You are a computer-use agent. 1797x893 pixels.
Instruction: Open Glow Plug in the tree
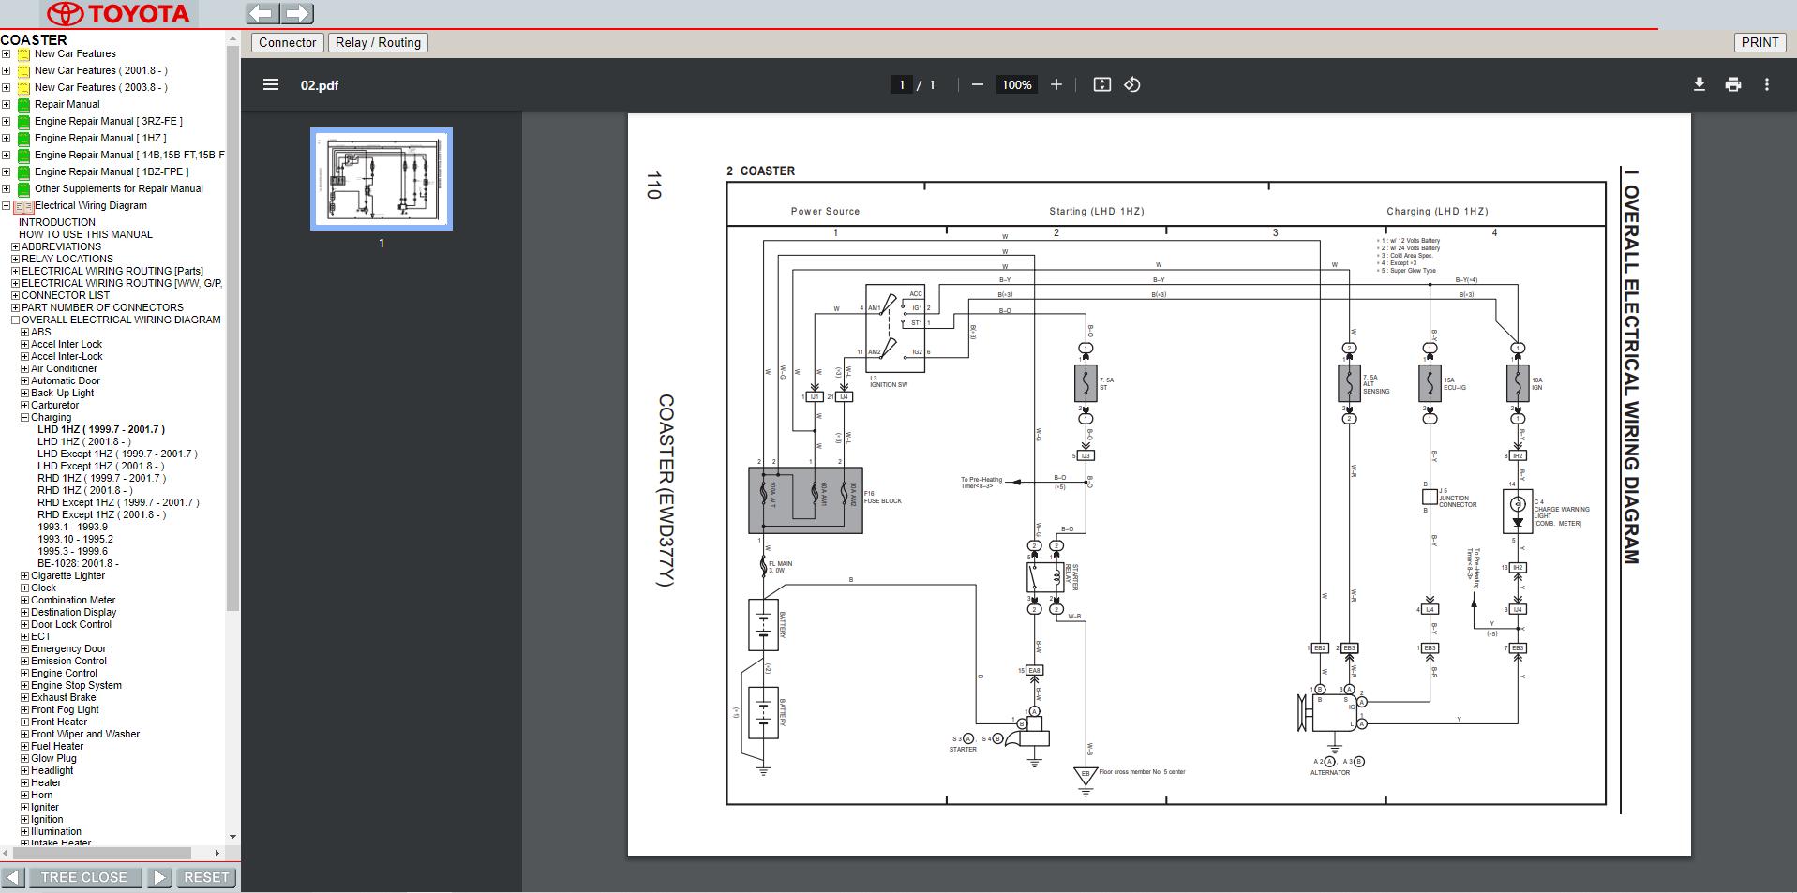pyautogui.click(x=54, y=759)
